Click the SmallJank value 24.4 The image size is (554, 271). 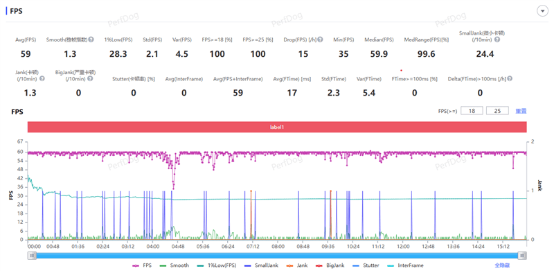[485, 54]
